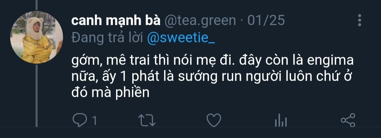The image size is (381, 138).
Task: Retweet this post using the arrows icon
Action: (147, 120)
